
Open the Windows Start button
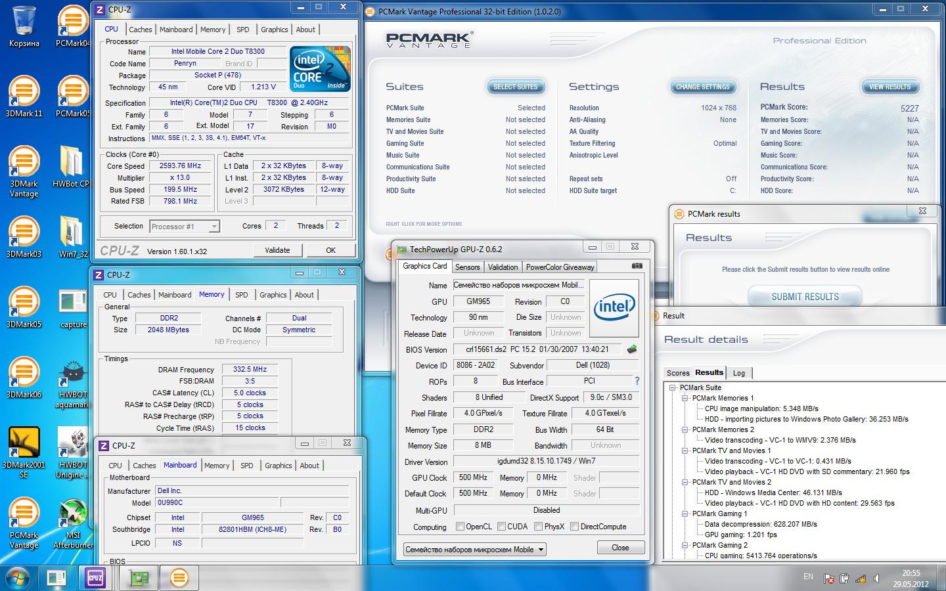[18, 577]
